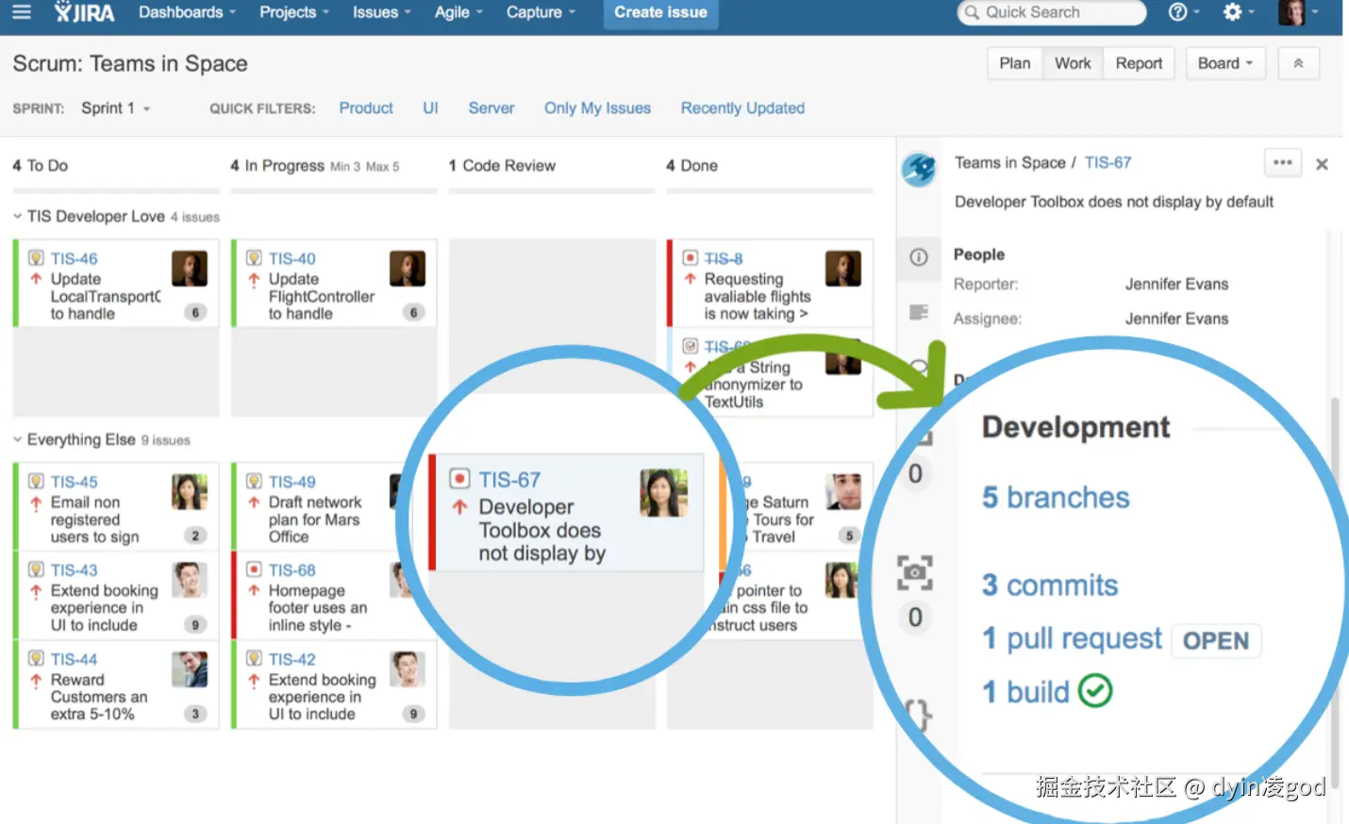The height and width of the screenshot is (824, 1349).
Task: Click the story type icon on TIS-42
Action: tap(254, 659)
